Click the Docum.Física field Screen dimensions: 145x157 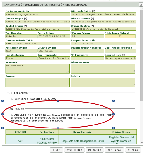click(120, 58)
